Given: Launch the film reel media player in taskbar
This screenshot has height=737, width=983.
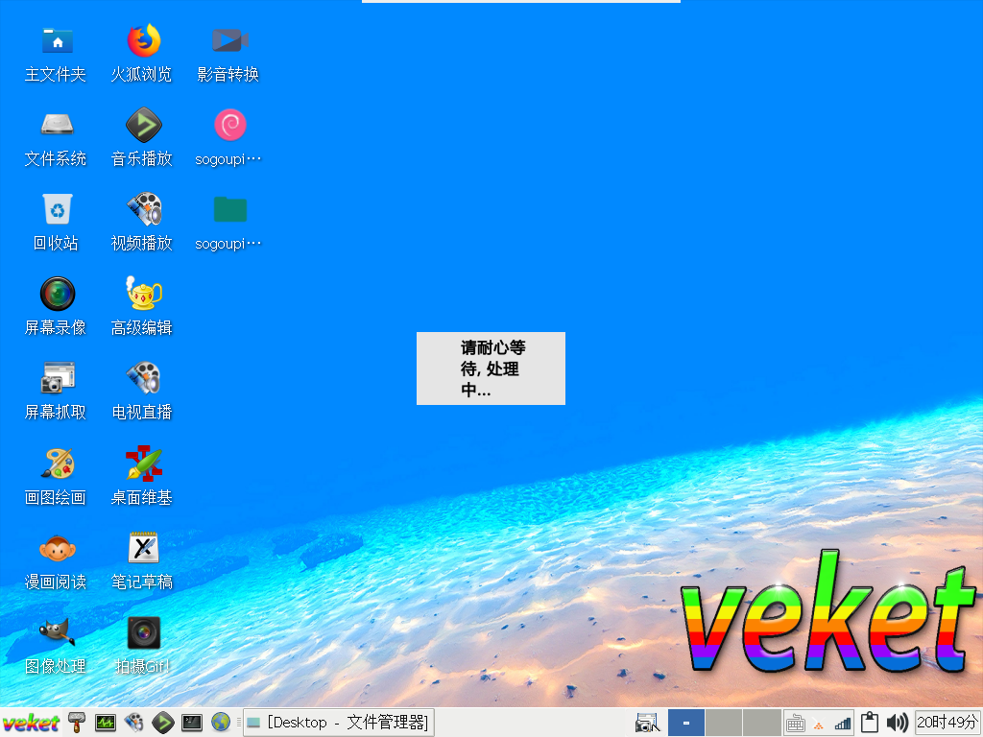Looking at the screenshot, I should [133, 723].
